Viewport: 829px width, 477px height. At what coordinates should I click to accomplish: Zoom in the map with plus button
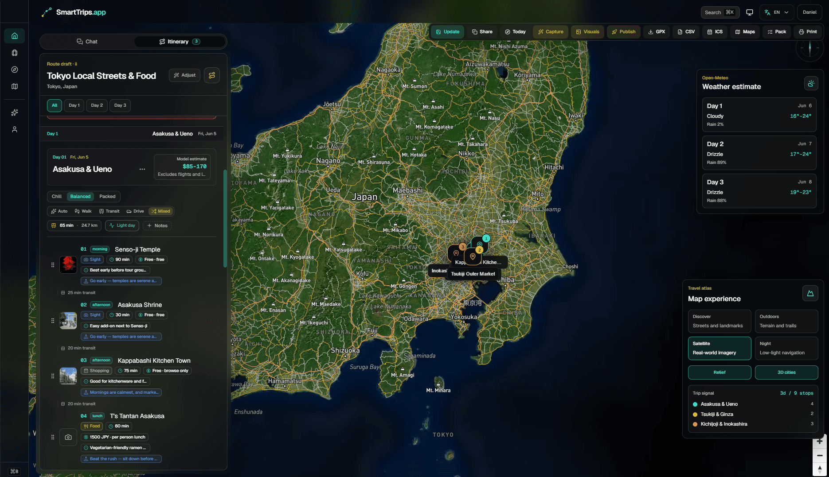point(820,441)
